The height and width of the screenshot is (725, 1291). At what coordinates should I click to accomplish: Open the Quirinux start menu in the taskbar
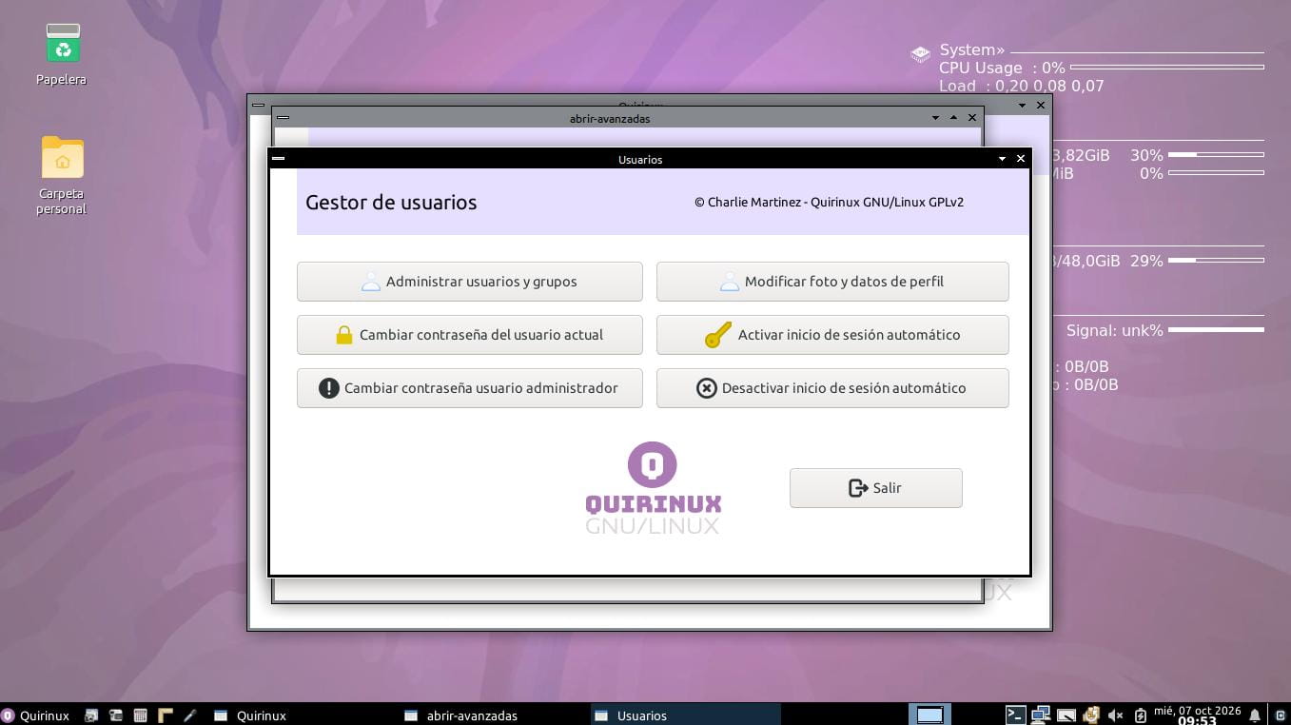click(x=36, y=715)
